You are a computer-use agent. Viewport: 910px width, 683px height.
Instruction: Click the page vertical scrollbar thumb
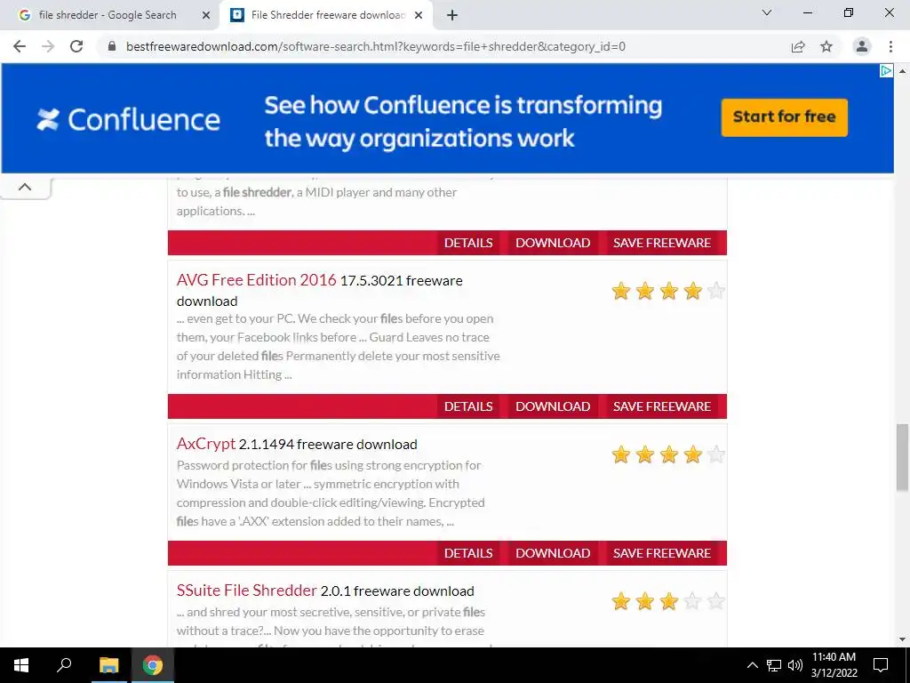tap(902, 458)
